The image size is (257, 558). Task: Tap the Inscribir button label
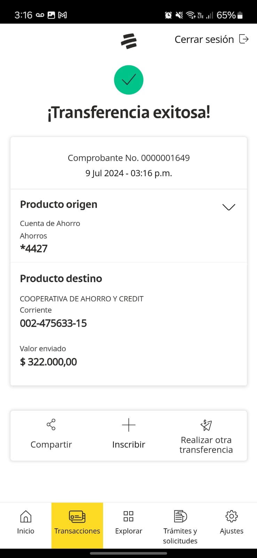click(x=128, y=445)
